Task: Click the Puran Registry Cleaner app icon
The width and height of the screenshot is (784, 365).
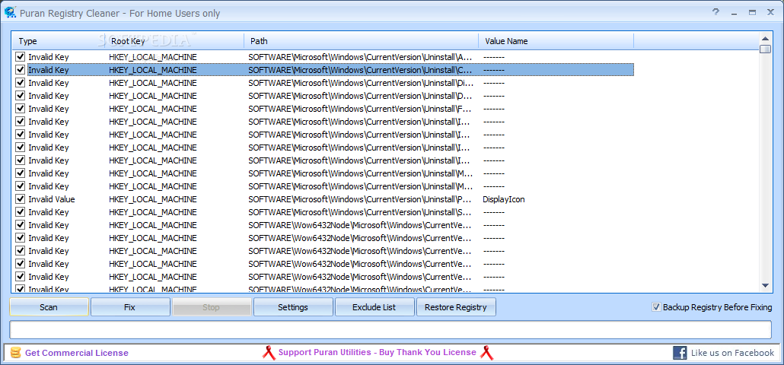Action: [10, 12]
